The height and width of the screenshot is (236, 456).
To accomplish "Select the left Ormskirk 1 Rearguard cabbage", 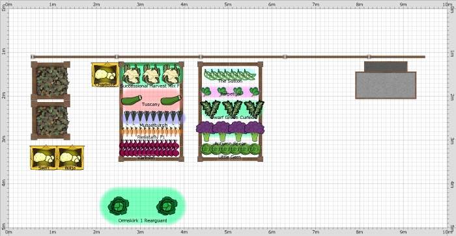I will pyautogui.click(x=119, y=206).
